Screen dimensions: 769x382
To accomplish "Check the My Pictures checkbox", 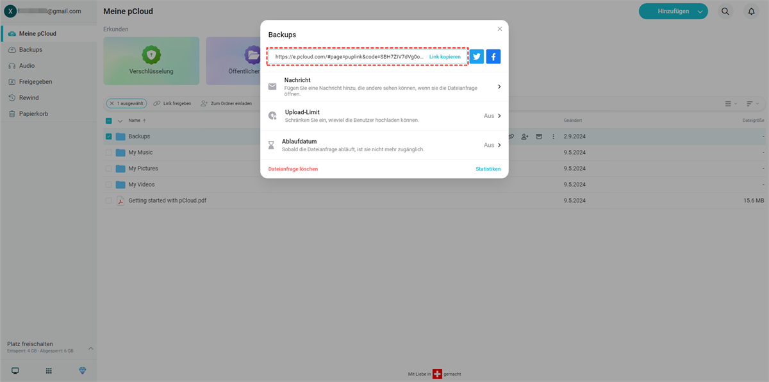I will [109, 169].
